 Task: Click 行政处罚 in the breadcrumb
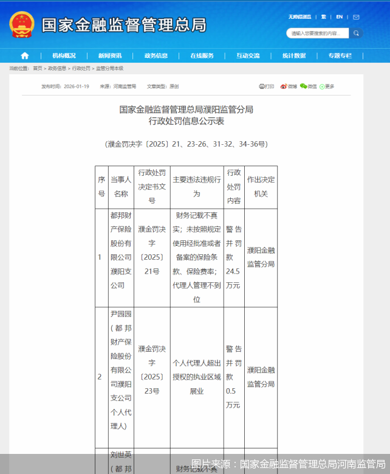click(x=81, y=68)
